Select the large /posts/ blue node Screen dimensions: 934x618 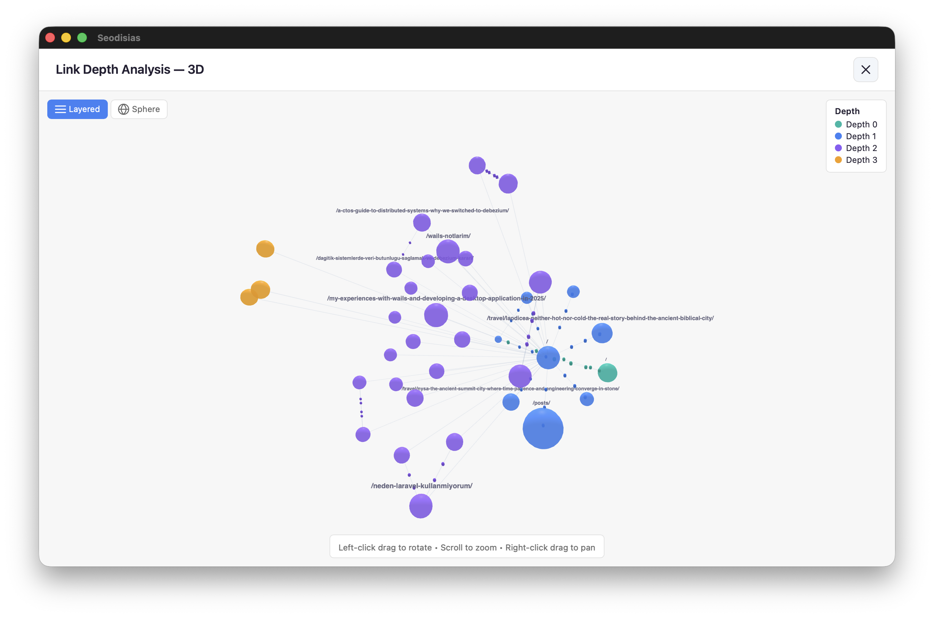pos(542,428)
